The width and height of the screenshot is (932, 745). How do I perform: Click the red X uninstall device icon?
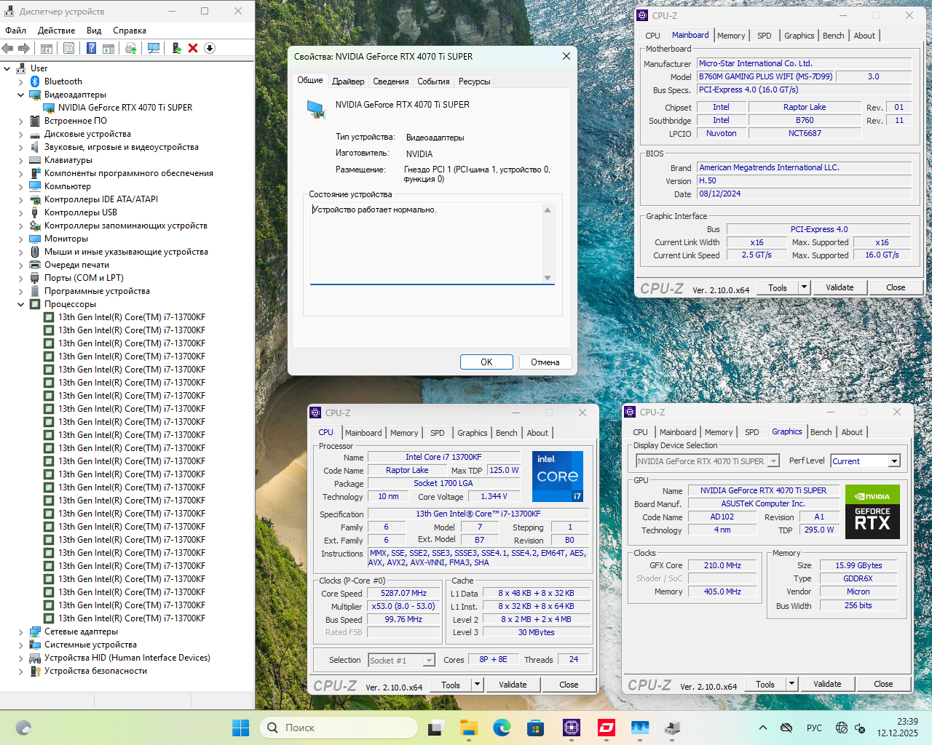pos(193,48)
